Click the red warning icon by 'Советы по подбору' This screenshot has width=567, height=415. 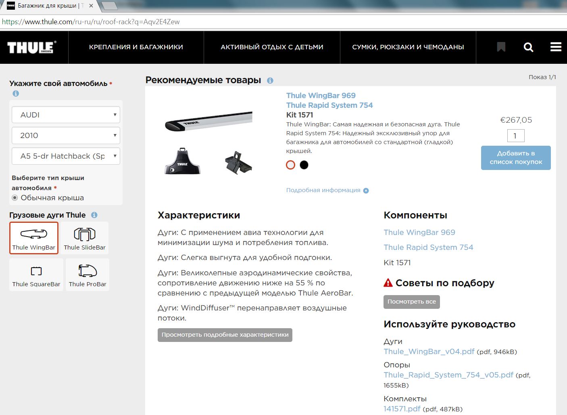(388, 283)
